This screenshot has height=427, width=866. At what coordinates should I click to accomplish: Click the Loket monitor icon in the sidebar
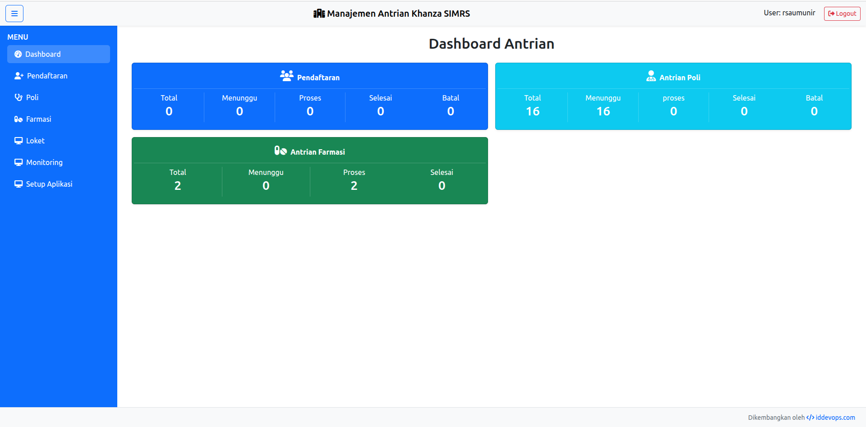pyautogui.click(x=18, y=141)
